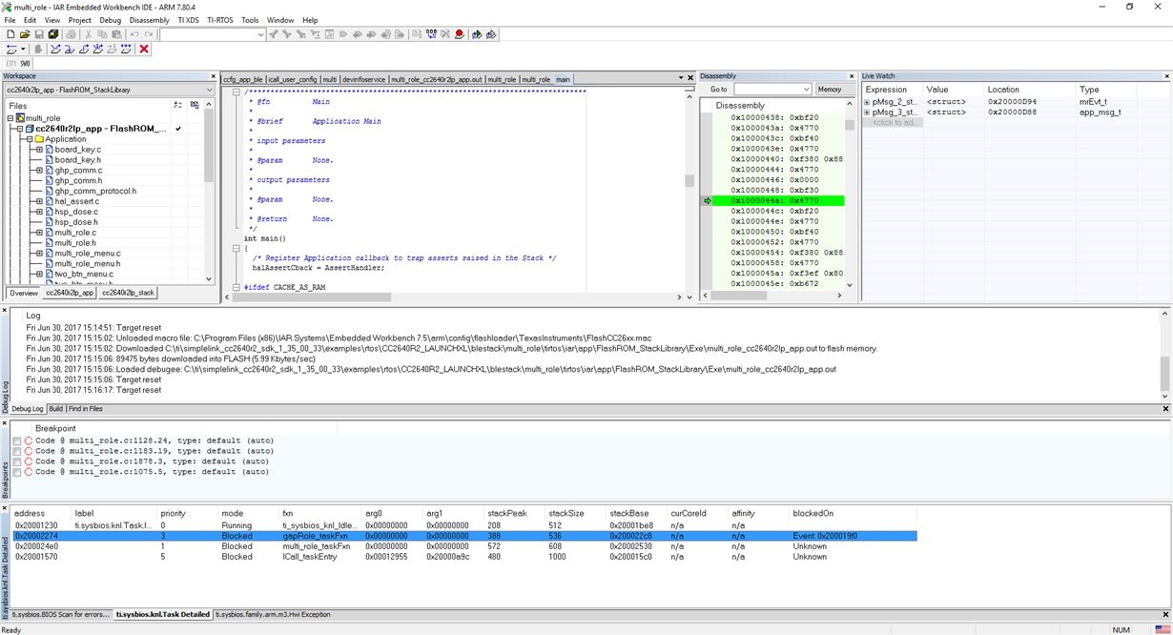Open the TI XDS menu

click(x=188, y=19)
